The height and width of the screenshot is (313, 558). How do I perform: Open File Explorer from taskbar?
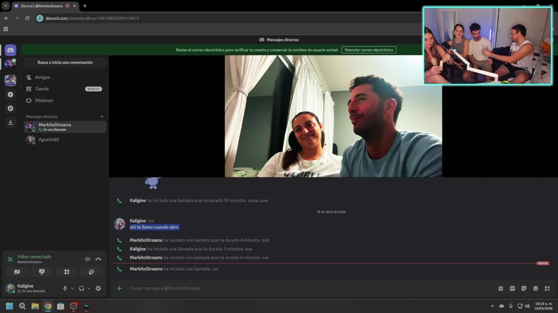pyautogui.click(x=35, y=306)
